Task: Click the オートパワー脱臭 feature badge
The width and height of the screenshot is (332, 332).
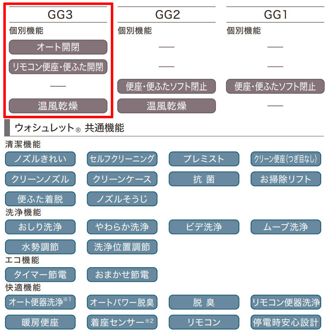Action: click(122, 302)
